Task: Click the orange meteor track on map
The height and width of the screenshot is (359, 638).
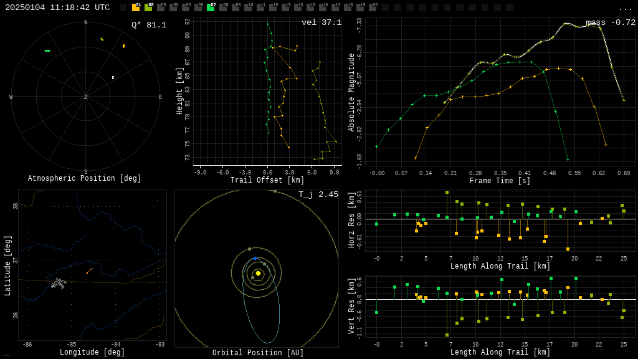Action: (x=89, y=271)
